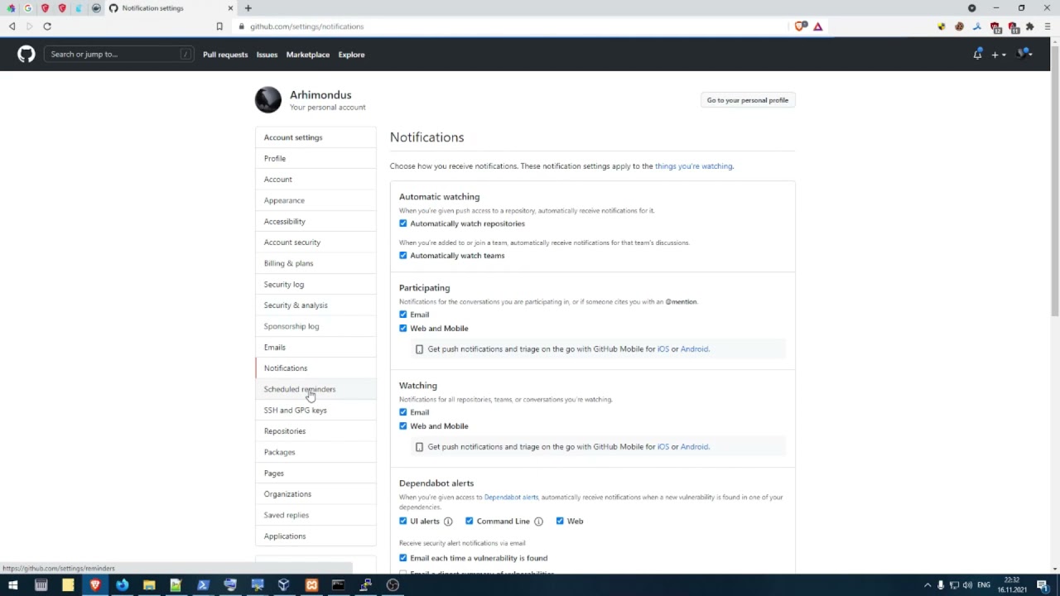Open the user avatar menu in header
Viewport: 1060px width, 596px height.
click(x=1025, y=55)
